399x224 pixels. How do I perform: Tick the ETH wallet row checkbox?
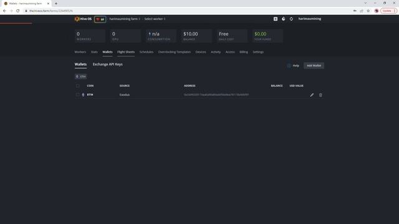coord(77,95)
